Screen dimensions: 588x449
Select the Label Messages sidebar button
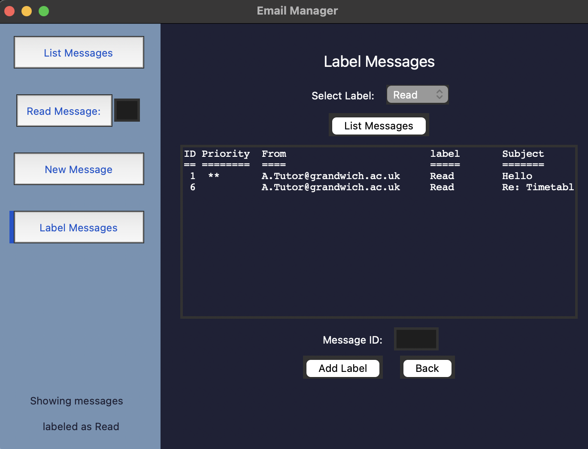(x=79, y=227)
